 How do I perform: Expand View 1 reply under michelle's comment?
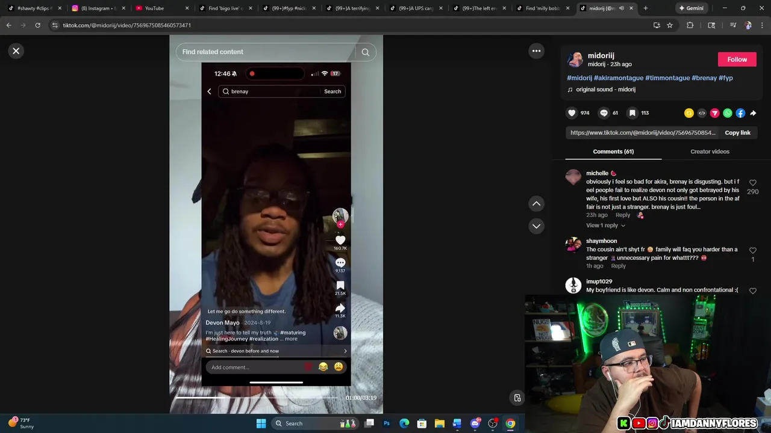click(605, 226)
